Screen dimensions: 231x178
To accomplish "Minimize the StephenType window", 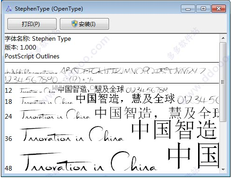I will point(188,8).
